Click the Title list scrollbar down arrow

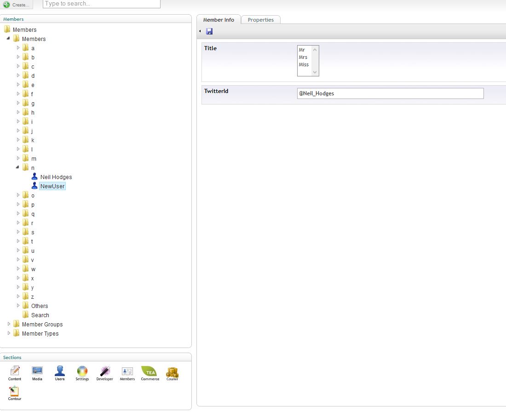click(315, 72)
